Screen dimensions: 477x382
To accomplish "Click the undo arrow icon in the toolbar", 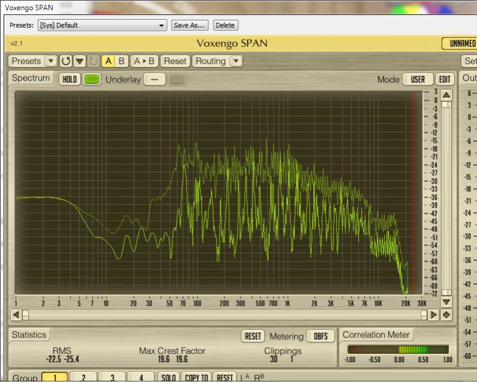I will pyautogui.click(x=66, y=61).
